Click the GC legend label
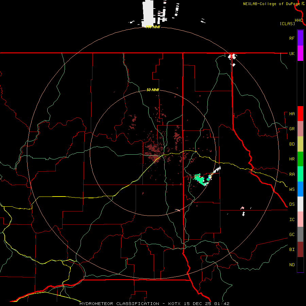Image resolution: width=306 pixels, height=306 pixels. point(292,235)
